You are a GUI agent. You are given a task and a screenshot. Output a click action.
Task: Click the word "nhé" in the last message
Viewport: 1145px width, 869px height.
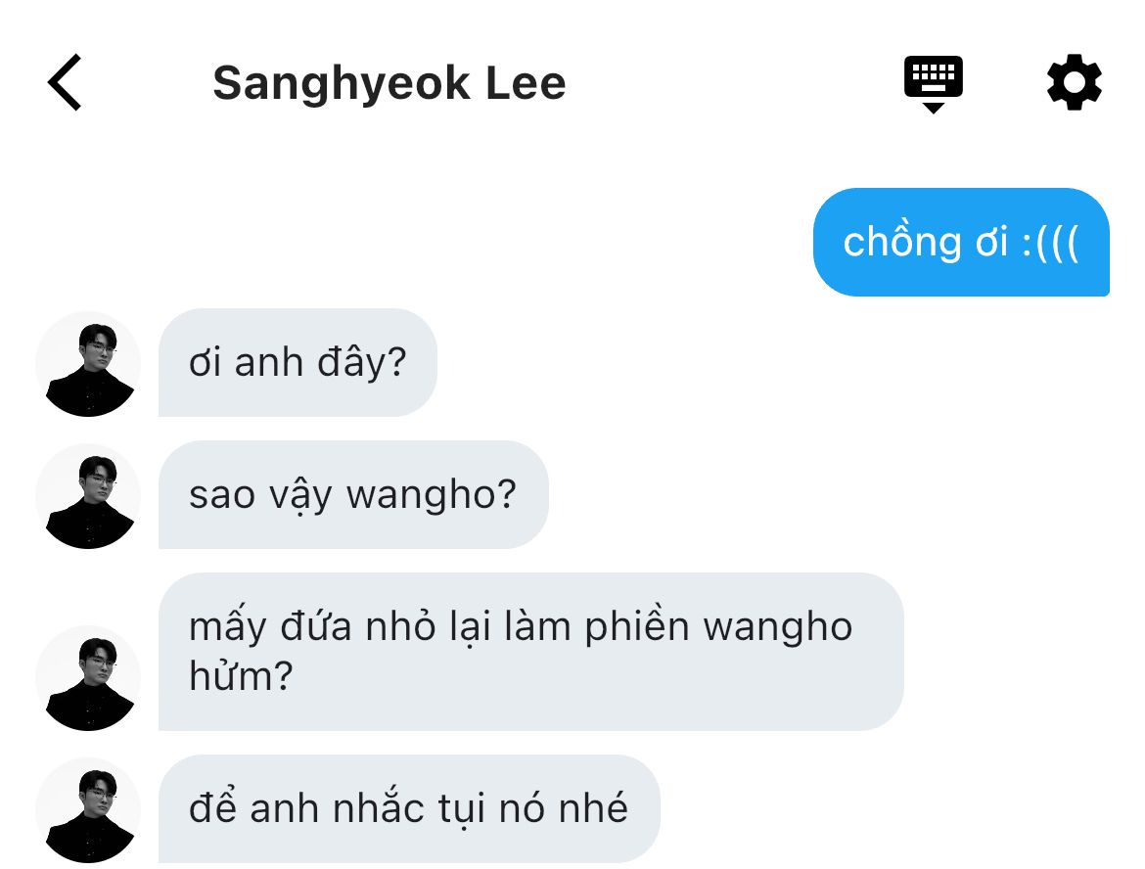(x=593, y=809)
